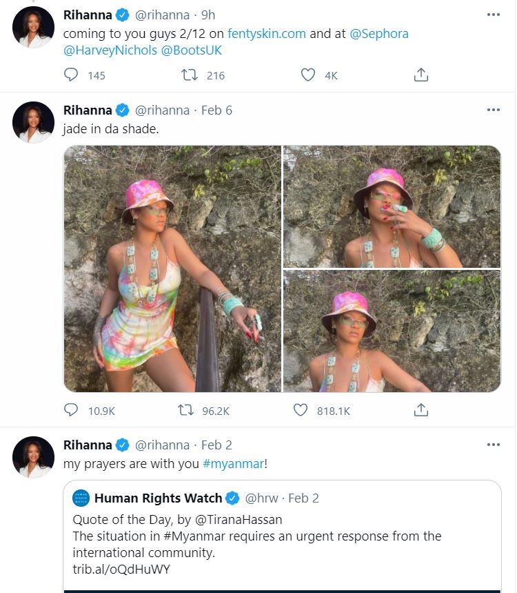Open the bottom right photo thumbnail
The height and width of the screenshot is (593, 517).
[x=392, y=331]
